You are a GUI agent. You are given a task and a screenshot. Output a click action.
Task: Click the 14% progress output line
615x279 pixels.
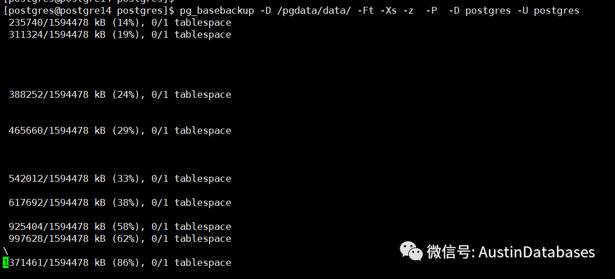click(x=120, y=22)
